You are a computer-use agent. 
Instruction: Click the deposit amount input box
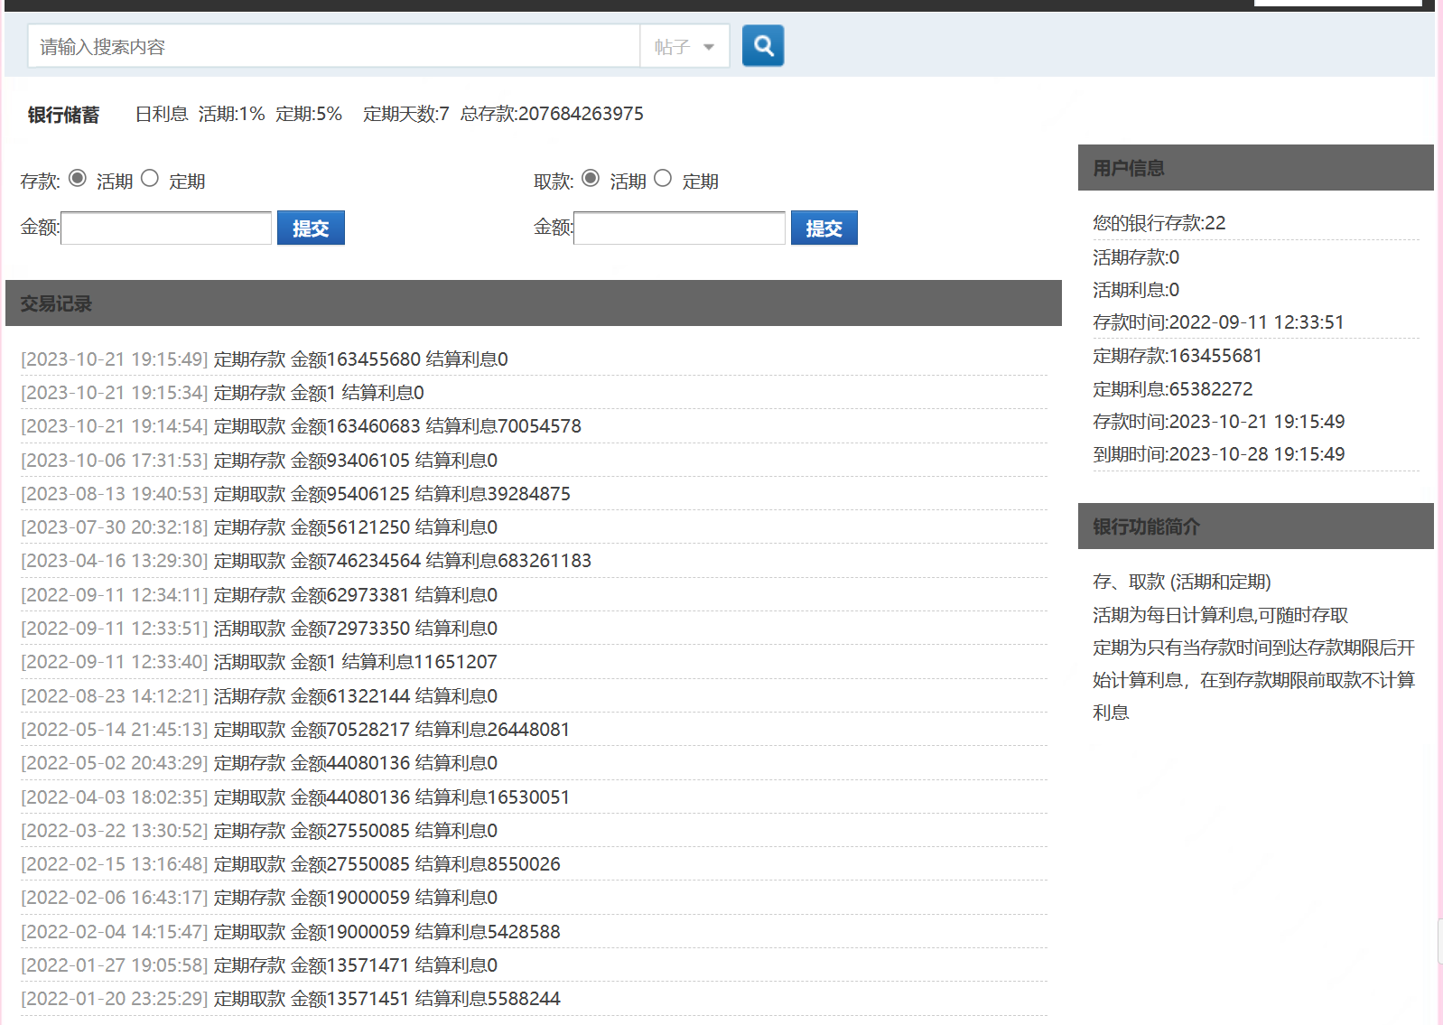coord(166,228)
